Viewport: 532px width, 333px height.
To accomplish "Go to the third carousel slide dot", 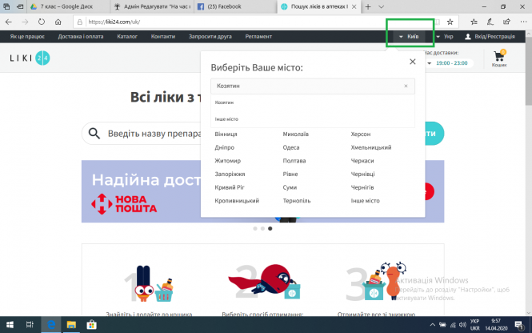I will (270, 228).
